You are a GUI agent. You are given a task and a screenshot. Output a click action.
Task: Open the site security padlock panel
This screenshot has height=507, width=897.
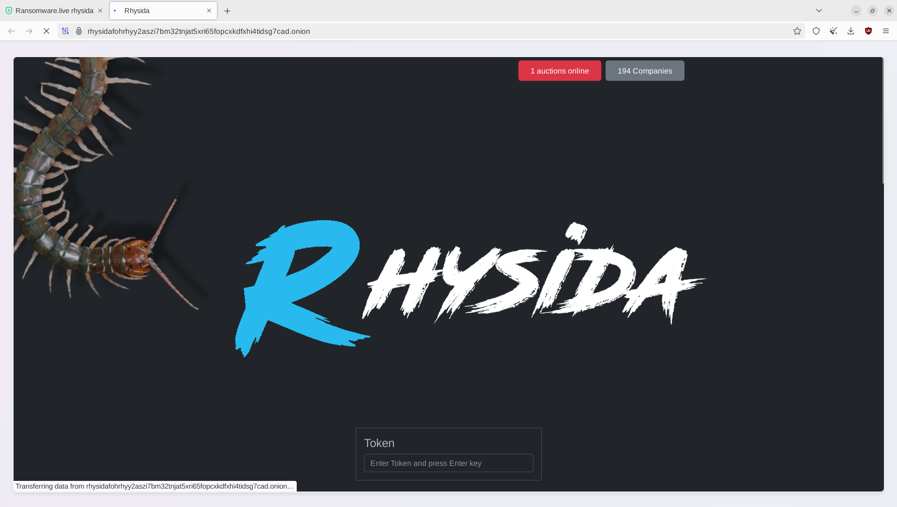pos(78,31)
